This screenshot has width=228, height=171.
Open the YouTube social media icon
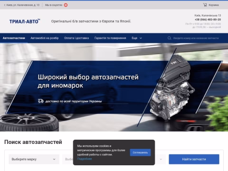coord(66,5)
